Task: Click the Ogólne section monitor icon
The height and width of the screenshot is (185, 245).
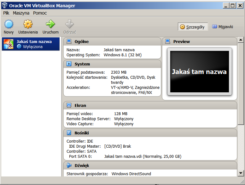Action: point(69,41)
